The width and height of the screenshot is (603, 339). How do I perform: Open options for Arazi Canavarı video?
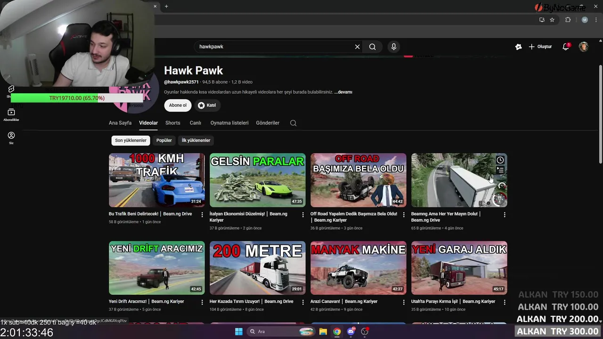404,302
